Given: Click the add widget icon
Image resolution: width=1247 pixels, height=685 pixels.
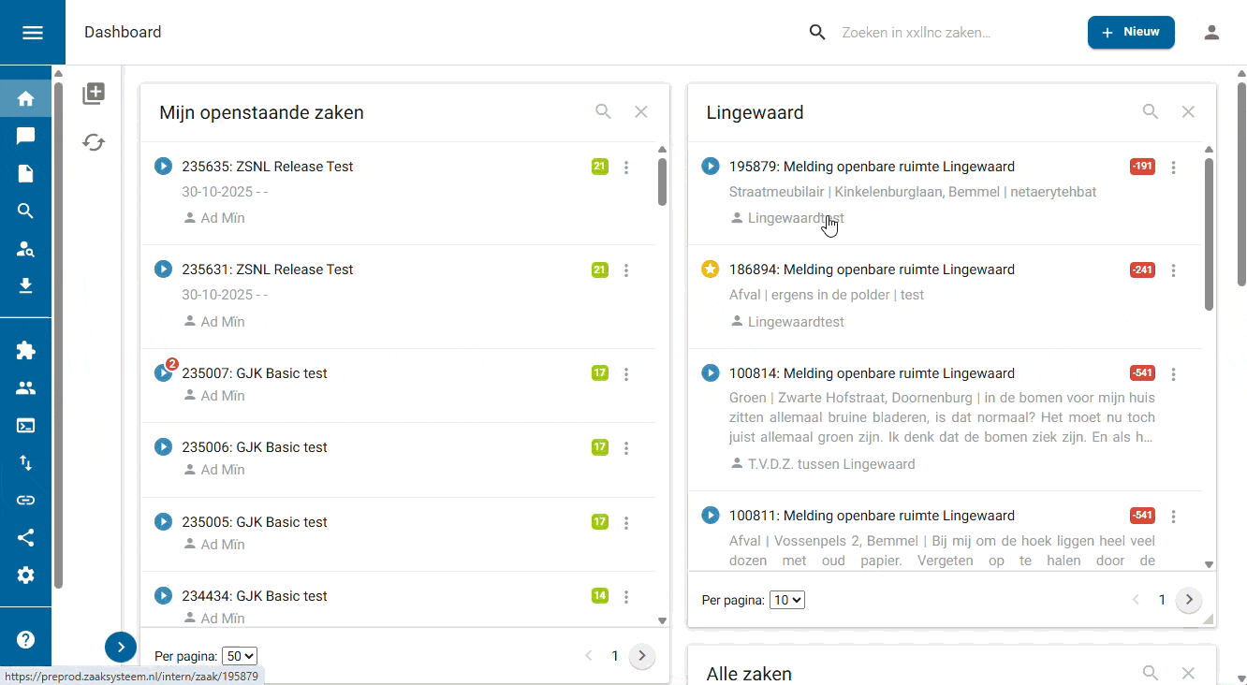Looking at the screenshot, I should point(94,94).
